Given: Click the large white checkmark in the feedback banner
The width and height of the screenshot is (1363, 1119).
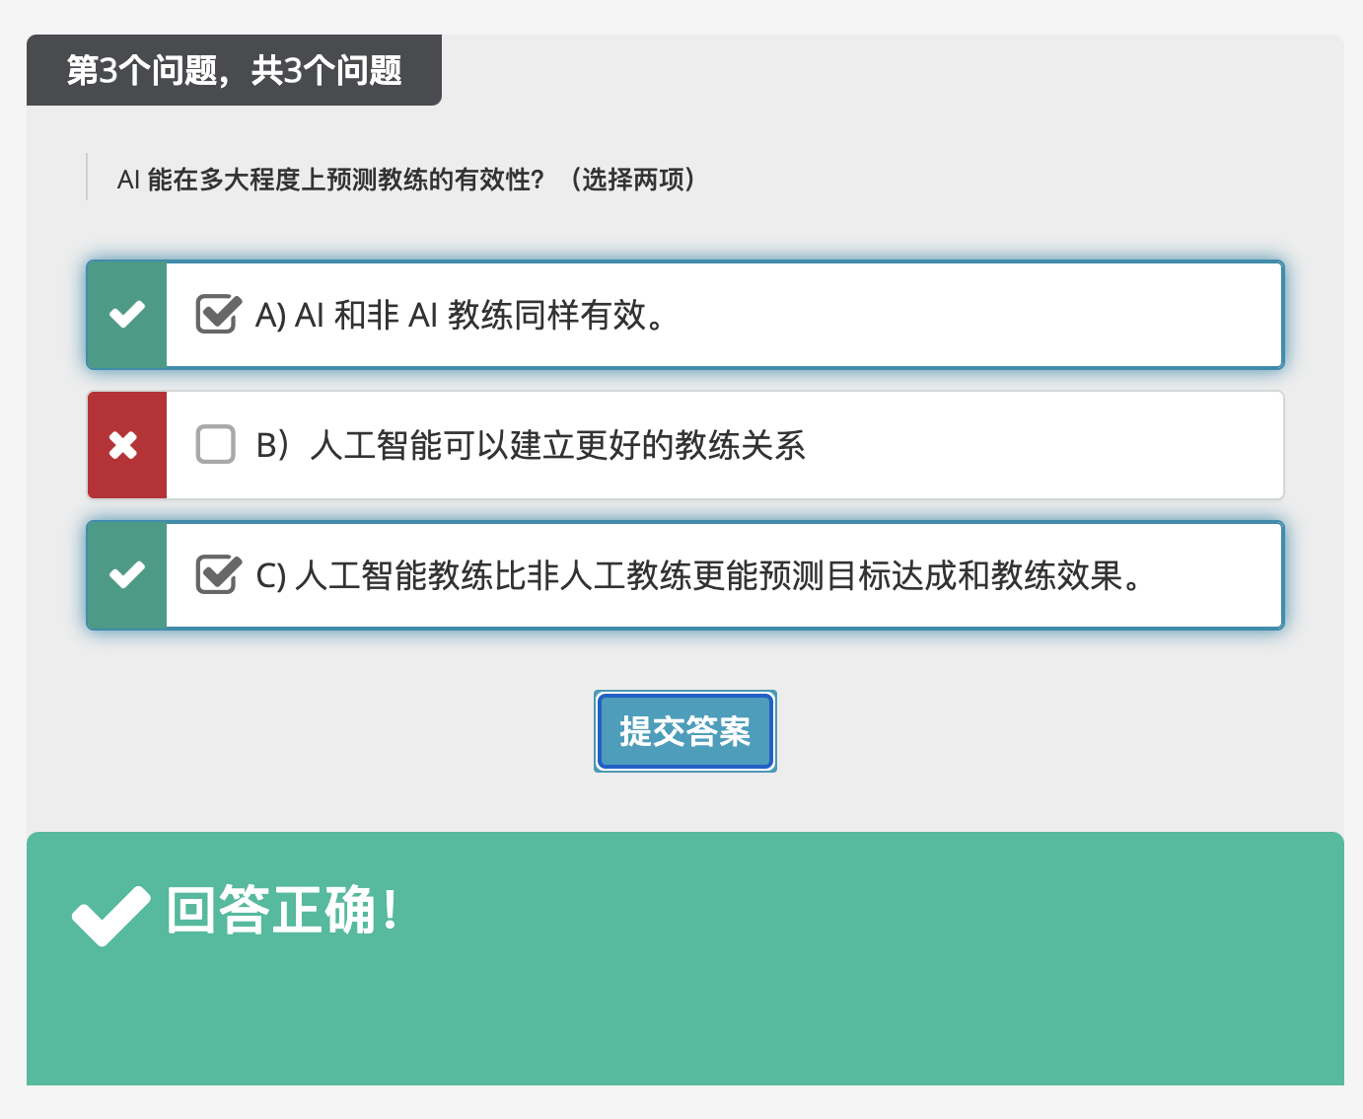Looking at the screenshot, I should tap(110, 915).
